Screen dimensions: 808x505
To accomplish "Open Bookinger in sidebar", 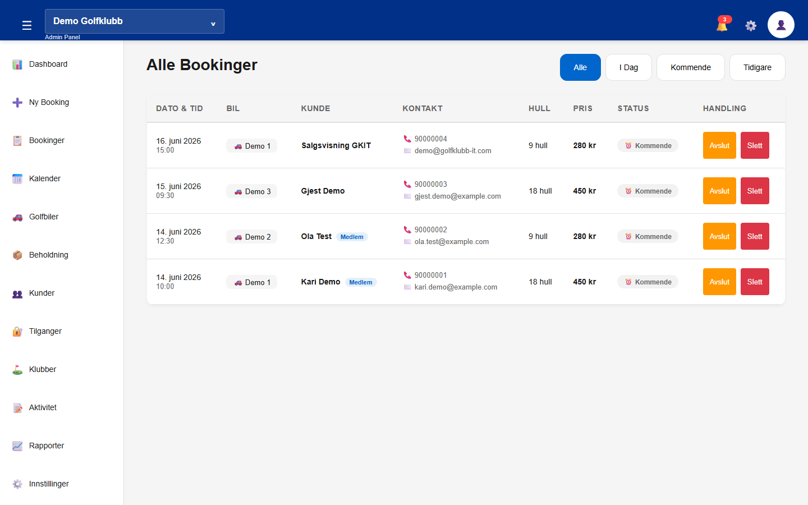I will click(x=62, y=140).
